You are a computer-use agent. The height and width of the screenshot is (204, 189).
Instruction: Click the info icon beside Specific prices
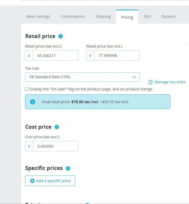68,168
